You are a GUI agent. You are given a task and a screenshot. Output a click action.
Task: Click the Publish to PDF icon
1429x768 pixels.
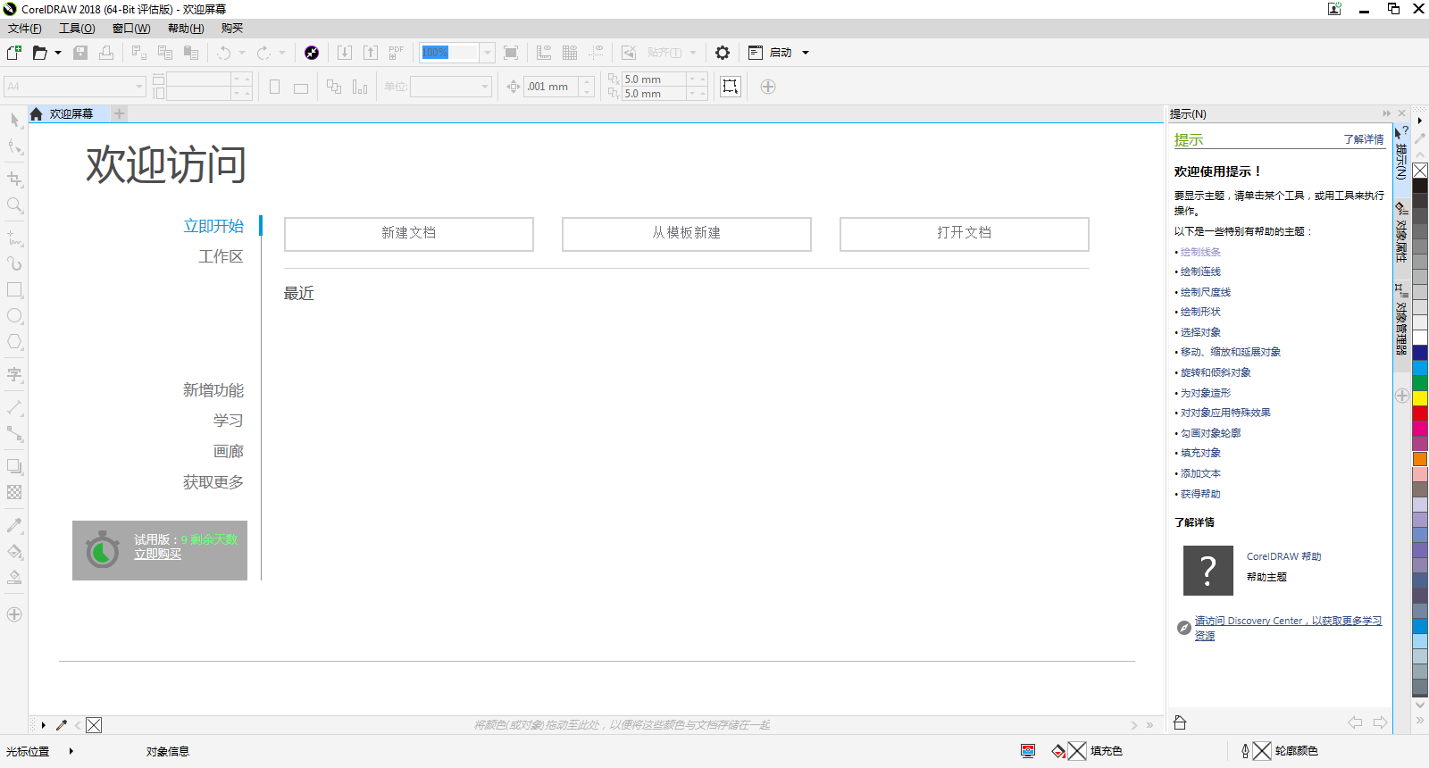pos(397,53)
